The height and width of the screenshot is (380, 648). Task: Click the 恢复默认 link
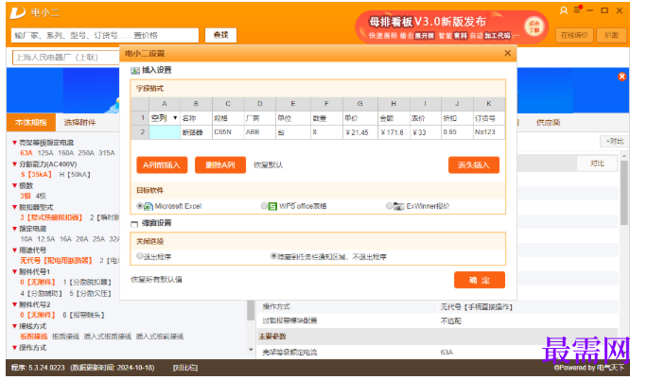coord(269,165)
